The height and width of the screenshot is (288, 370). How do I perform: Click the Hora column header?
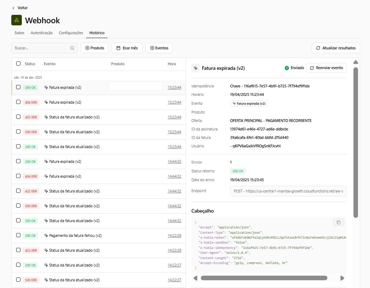tap(172, 64)
